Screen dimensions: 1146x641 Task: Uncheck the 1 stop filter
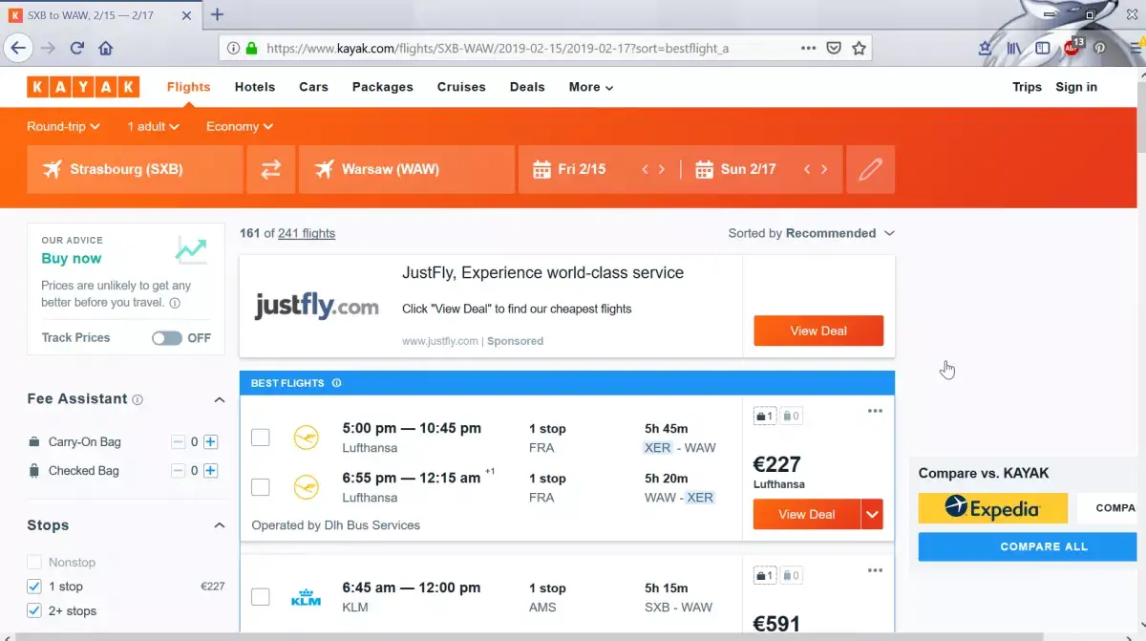click(x=34, y=587)
